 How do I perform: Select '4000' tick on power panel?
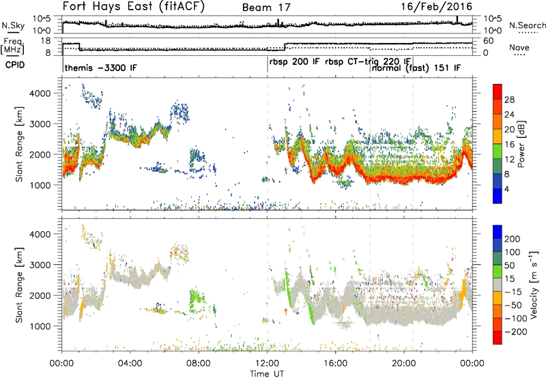[x=40, y=93]
